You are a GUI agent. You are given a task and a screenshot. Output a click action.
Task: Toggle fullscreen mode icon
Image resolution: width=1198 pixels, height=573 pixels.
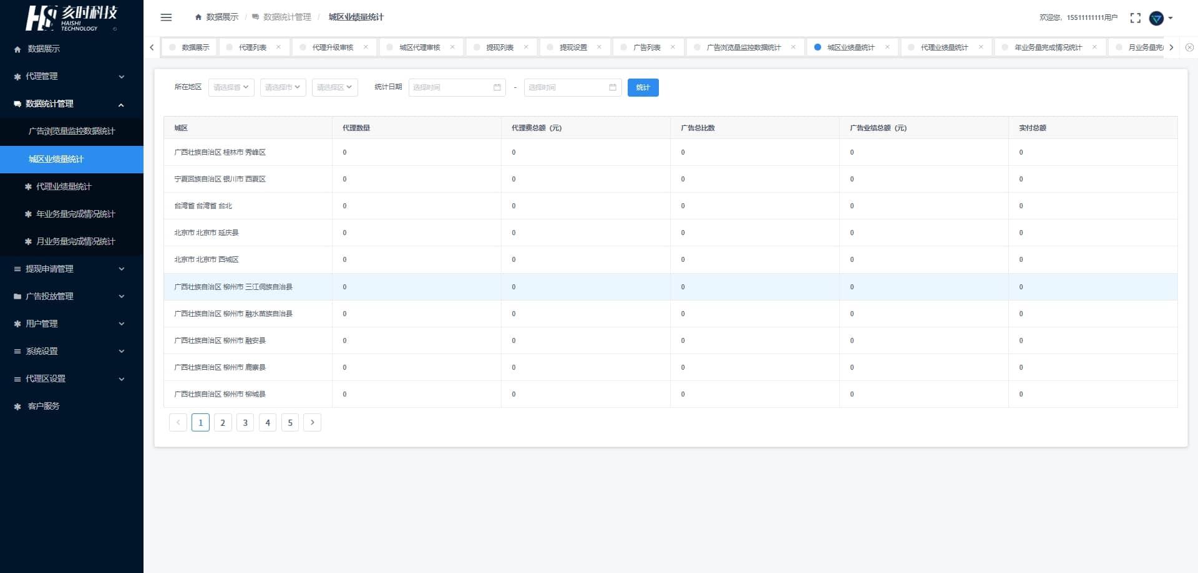click(1136, 18)
